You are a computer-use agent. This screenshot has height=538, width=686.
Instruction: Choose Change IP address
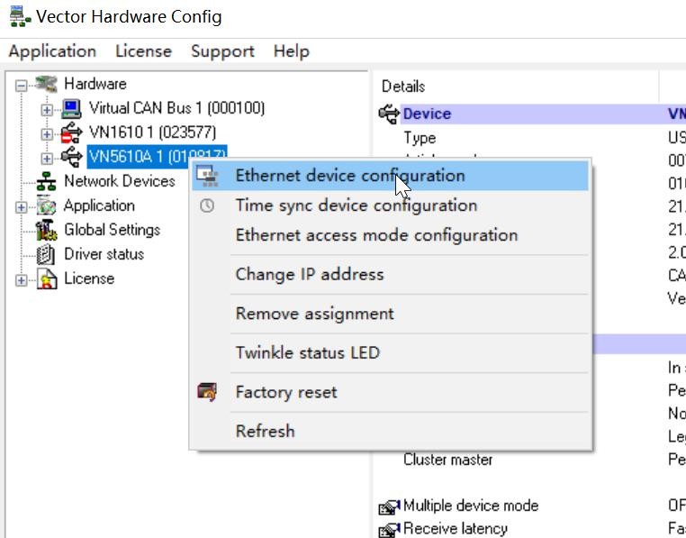[x=309, y=274]
